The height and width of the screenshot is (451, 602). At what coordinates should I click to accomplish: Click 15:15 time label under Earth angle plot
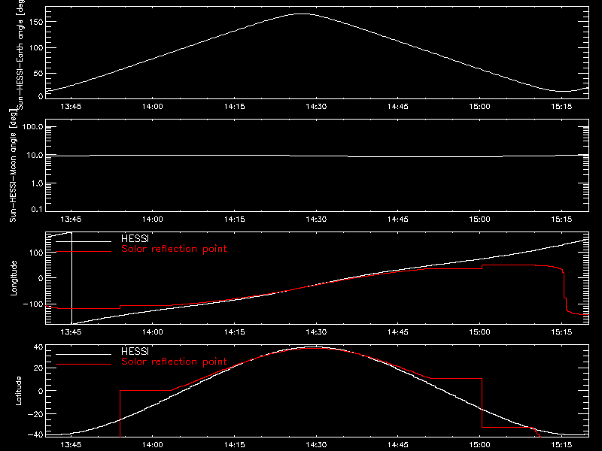coord(561,107)
